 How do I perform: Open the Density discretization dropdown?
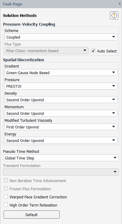click(61, 100)
